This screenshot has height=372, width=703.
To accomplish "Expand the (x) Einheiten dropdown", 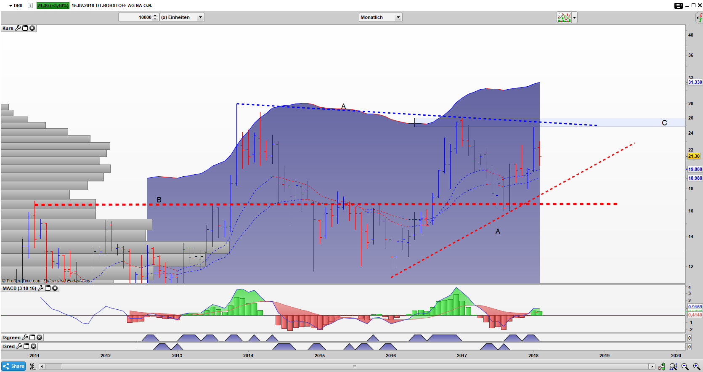I will pyautogui.click(x=200, y=17).
